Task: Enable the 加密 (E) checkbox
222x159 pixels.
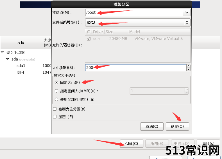Action: click(55, 117)
